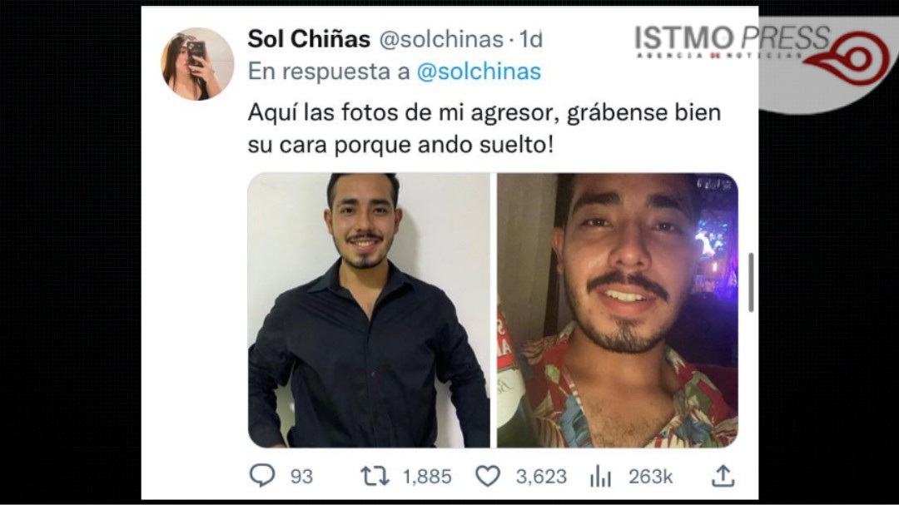Open tweet analytics bar chart icon
The height and width of the screenshot is (505, 899).
(x=600, y=477)
